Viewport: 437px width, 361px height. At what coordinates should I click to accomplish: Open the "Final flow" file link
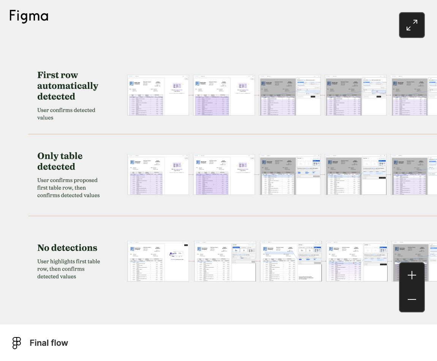pos(49,343)
